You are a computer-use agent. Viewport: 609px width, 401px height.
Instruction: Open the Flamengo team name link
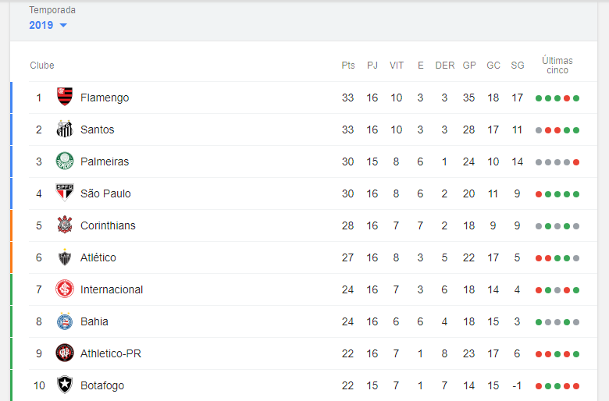coord(105,98)
